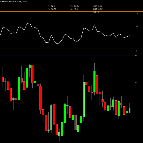Click the 16 price axis label
The height and width of the screenshot is (143, 143).
pyautogui.click(x=136, y=55)
